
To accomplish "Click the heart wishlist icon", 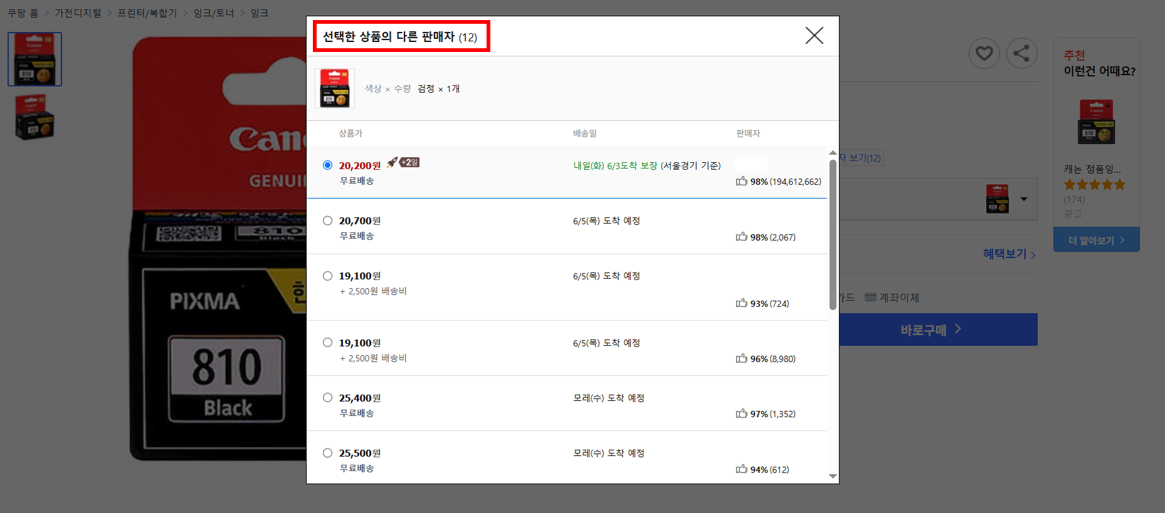I will click(984, 53).
